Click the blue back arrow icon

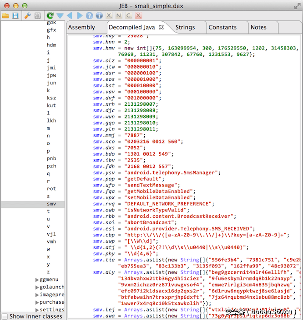pos(70,16)
